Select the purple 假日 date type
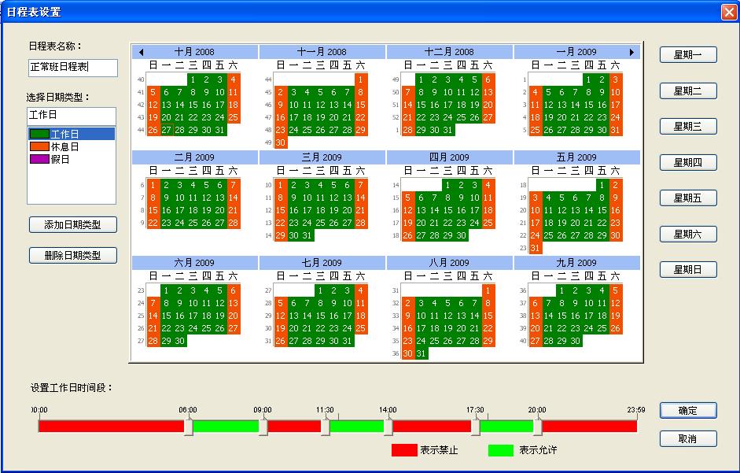740x473 pixels. pyautogui.click(x=61, y=158)
